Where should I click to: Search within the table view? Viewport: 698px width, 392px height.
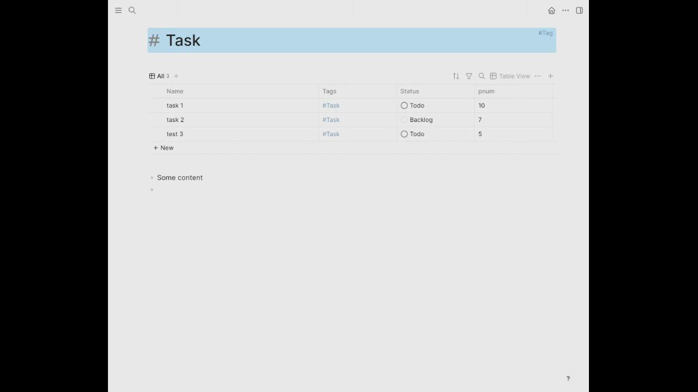[x=482, y=76]
